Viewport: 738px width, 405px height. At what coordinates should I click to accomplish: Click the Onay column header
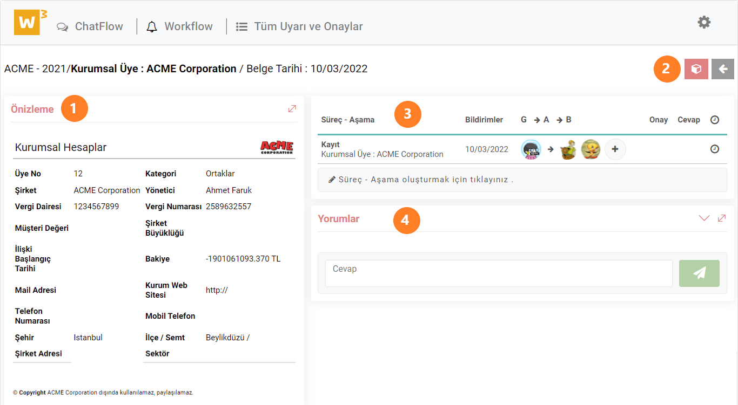click(659, 120)
